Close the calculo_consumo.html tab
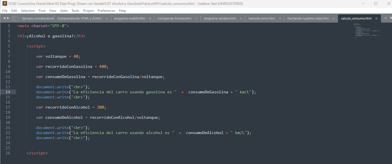 pyautogui.click(x=376, y=18)
